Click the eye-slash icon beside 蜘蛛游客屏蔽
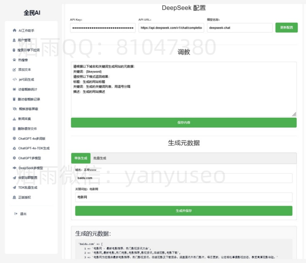The width and height of the screenshot is (306, 263). 15,109
